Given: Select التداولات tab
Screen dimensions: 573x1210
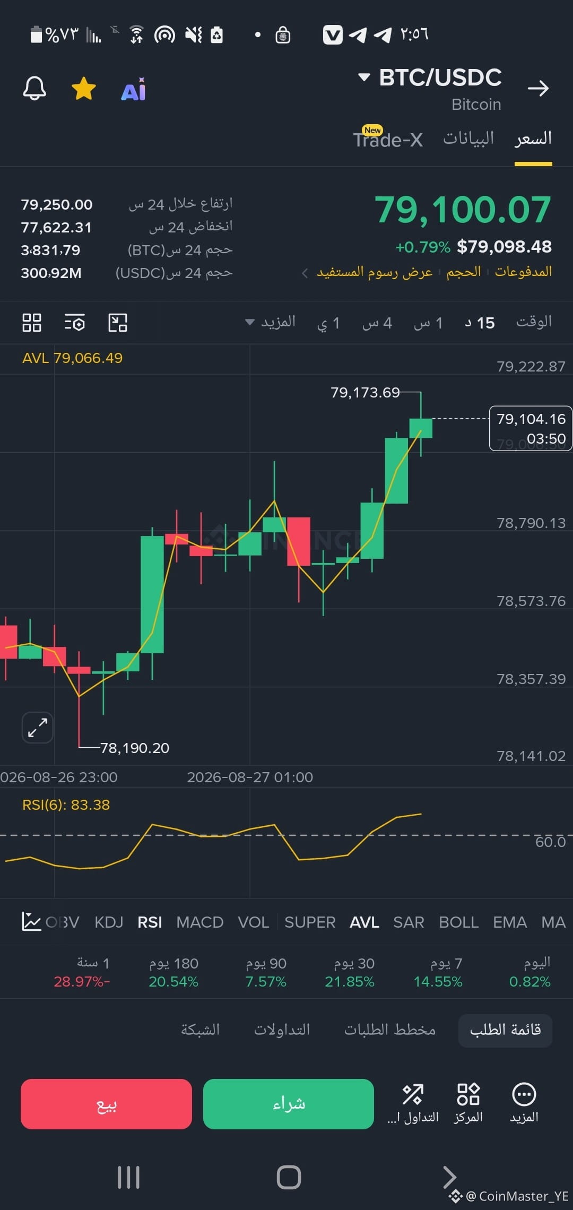Looking at the screenshot, I should (x=282, y=1031).
